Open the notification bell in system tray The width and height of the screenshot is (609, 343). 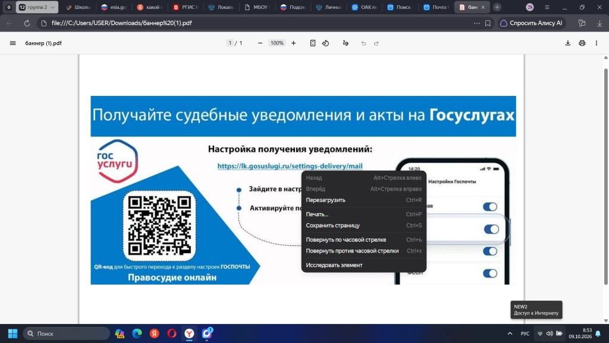click(598, 333)
